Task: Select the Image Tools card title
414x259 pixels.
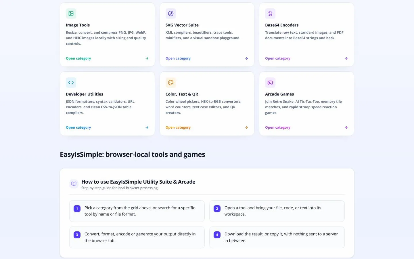Action: pos(78,25)
